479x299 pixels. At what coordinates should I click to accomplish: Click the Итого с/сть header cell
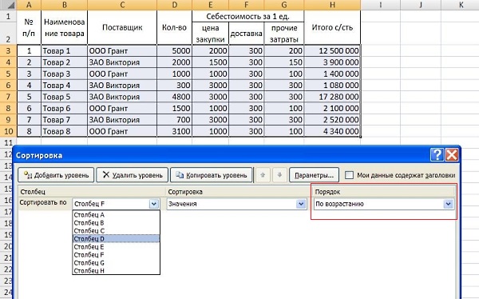point(332,27)
